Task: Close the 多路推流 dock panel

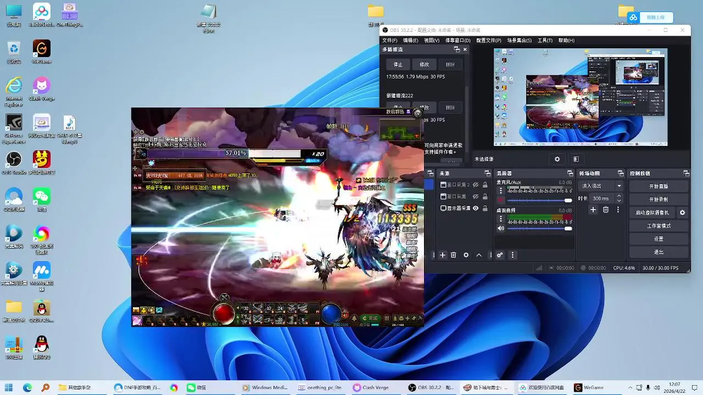Action: click(465, 49)
